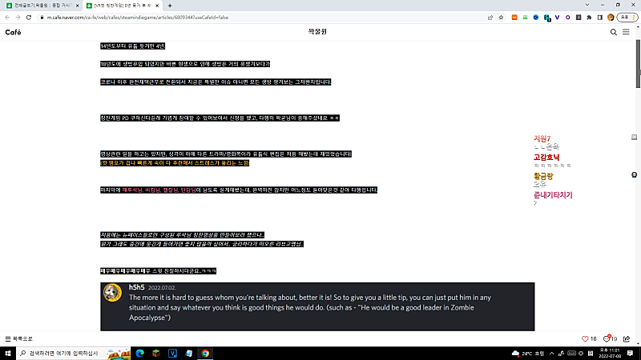Open the Windows Start menu
The height and width of the screenshot is (360, 641).
(x=8, y=354)
